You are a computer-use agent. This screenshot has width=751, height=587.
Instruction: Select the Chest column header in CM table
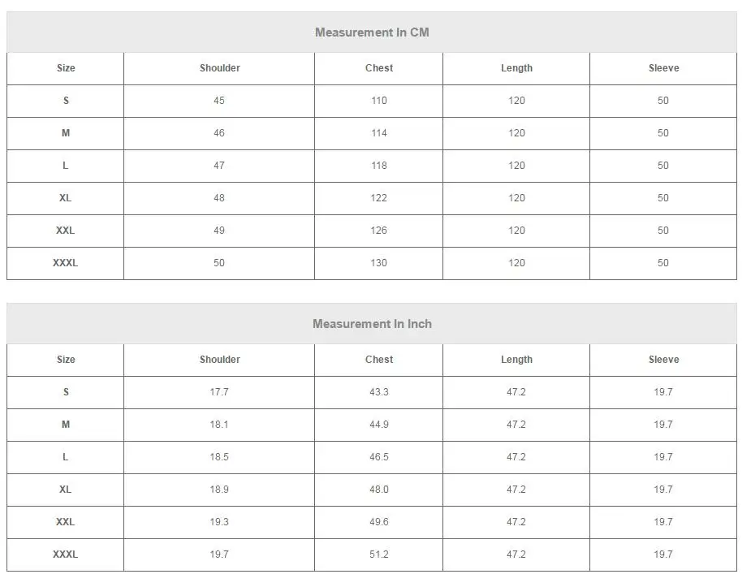coord(379,68)
